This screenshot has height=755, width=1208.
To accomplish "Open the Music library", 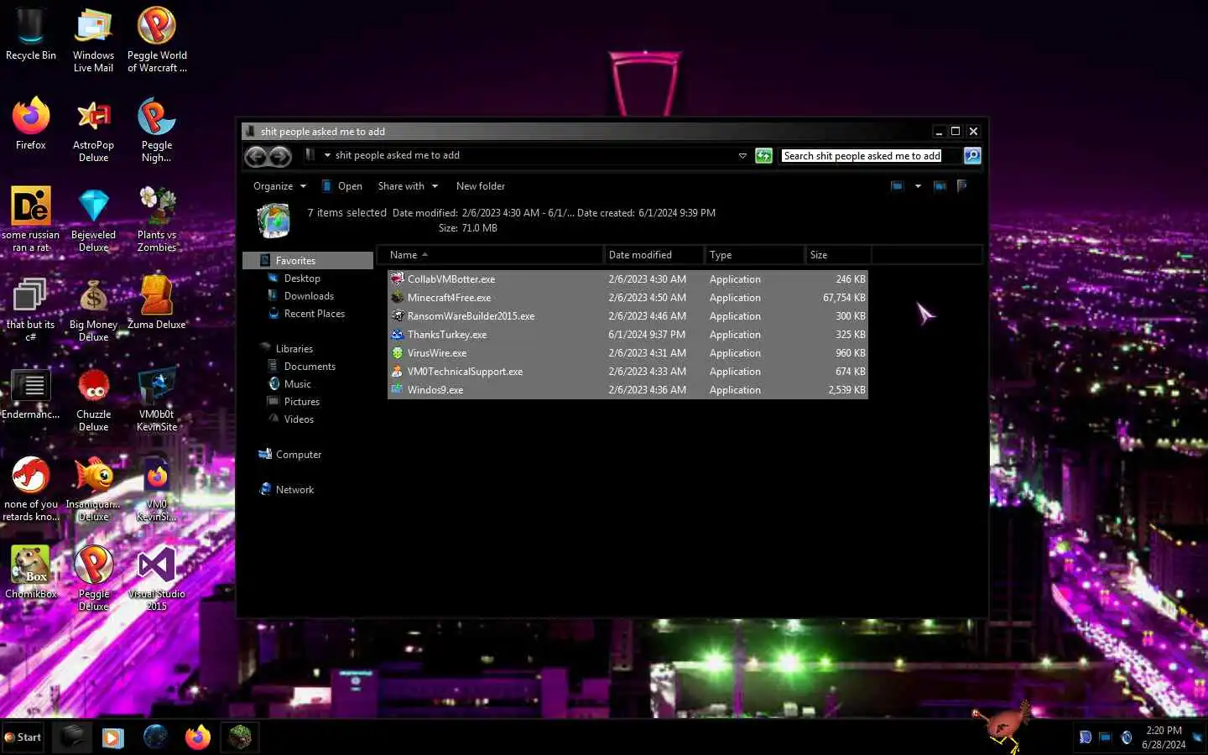I will (x=297, y=384).
